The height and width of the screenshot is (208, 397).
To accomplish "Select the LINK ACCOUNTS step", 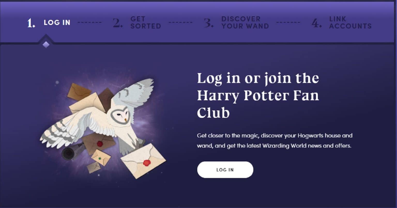I will click(x=350, y=22).
